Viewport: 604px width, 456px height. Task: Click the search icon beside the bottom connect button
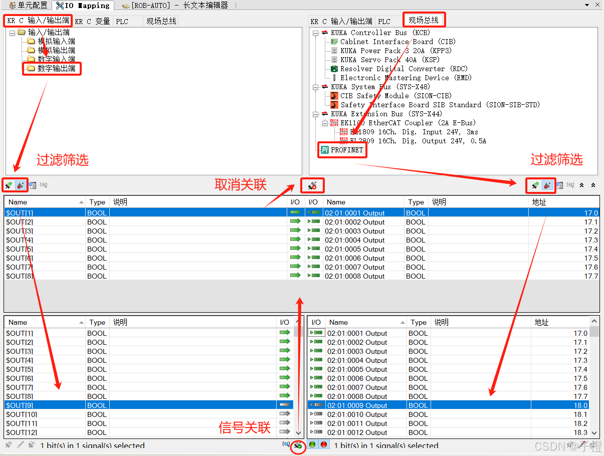[286, 444]
